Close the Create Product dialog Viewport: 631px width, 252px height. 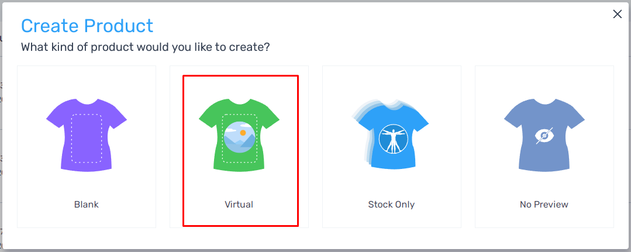[617, 14]
